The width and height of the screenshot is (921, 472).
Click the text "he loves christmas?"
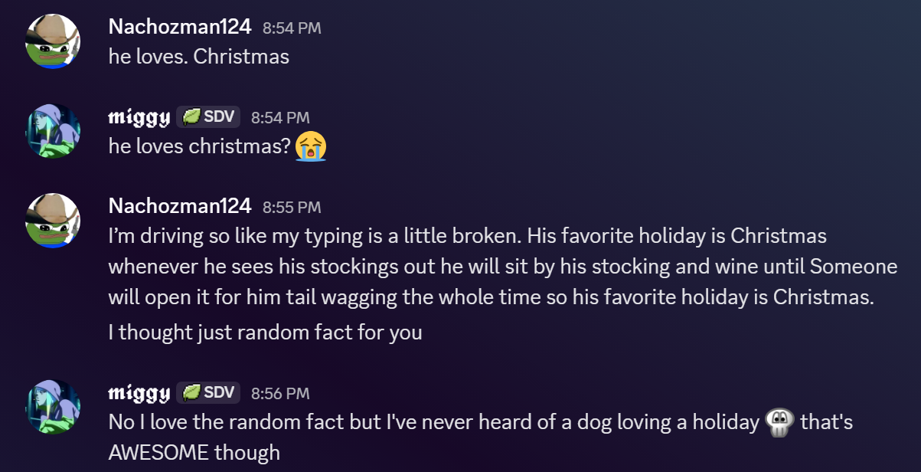(201, 146)
